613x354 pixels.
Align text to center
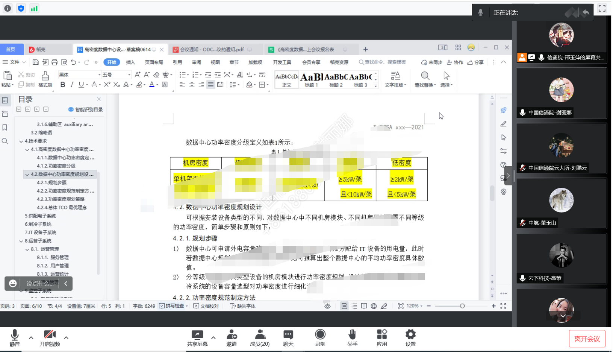[192, 85]
